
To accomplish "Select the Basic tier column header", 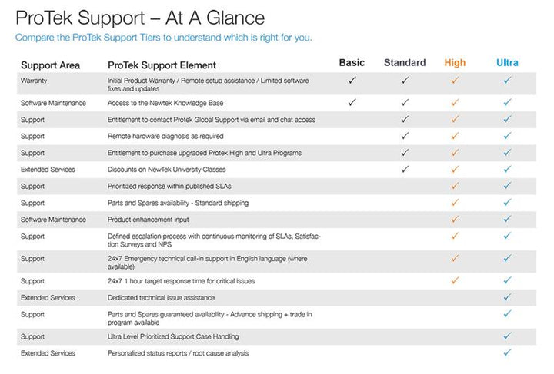I will [352, 63].
